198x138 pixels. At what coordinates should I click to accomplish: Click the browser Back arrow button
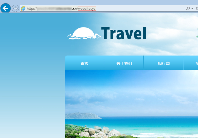[x=6, y=8]
